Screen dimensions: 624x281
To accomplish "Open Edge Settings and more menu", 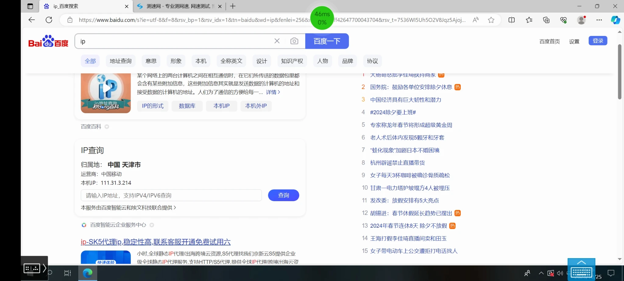I will coord(599,20).
